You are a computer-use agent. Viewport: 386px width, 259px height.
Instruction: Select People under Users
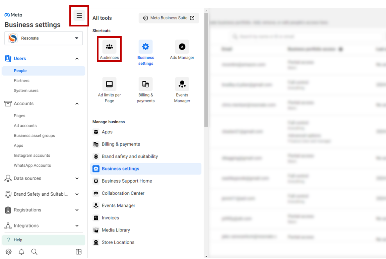(x=44, y=71)
